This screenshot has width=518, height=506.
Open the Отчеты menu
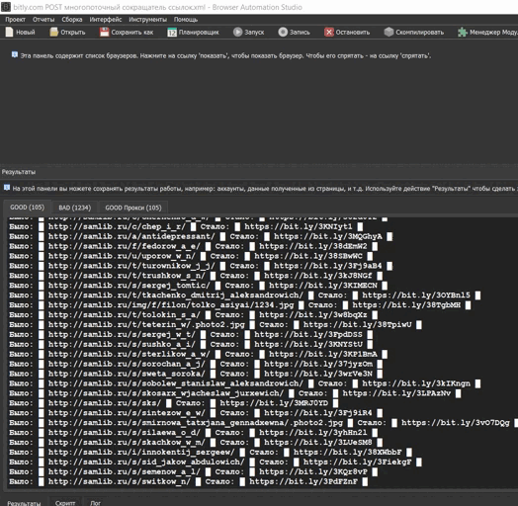point(43,20)
